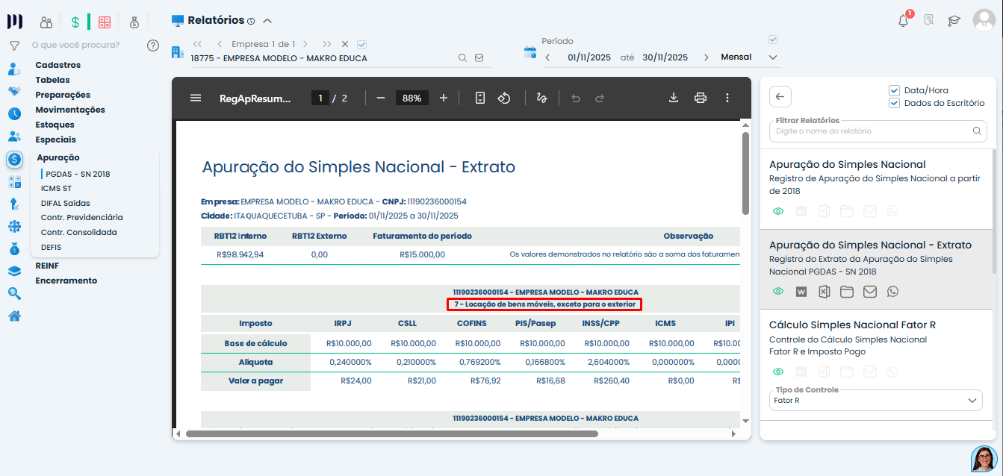Go to home icon in left sidebar
1003x476 pixels.
point(14,316)
